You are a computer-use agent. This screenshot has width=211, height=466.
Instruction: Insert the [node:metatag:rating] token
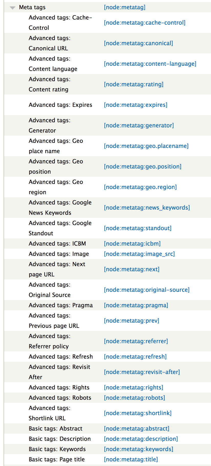pos(134,84)
